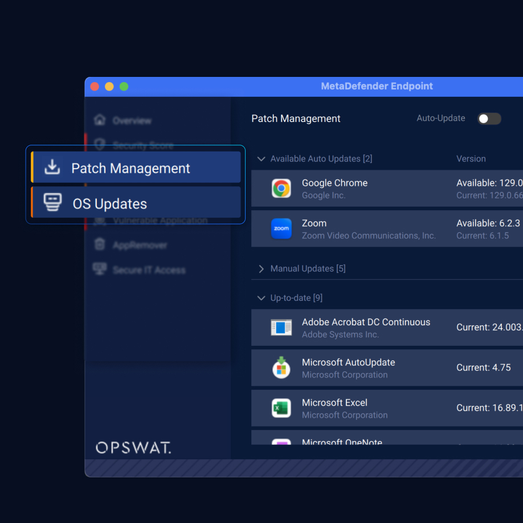Click the Patch Management download icon

coord(52,167)
